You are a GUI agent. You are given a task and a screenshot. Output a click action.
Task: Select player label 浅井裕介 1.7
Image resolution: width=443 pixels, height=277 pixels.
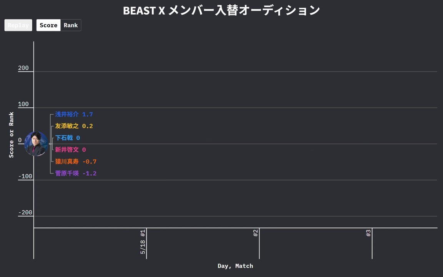pos(74,115)
